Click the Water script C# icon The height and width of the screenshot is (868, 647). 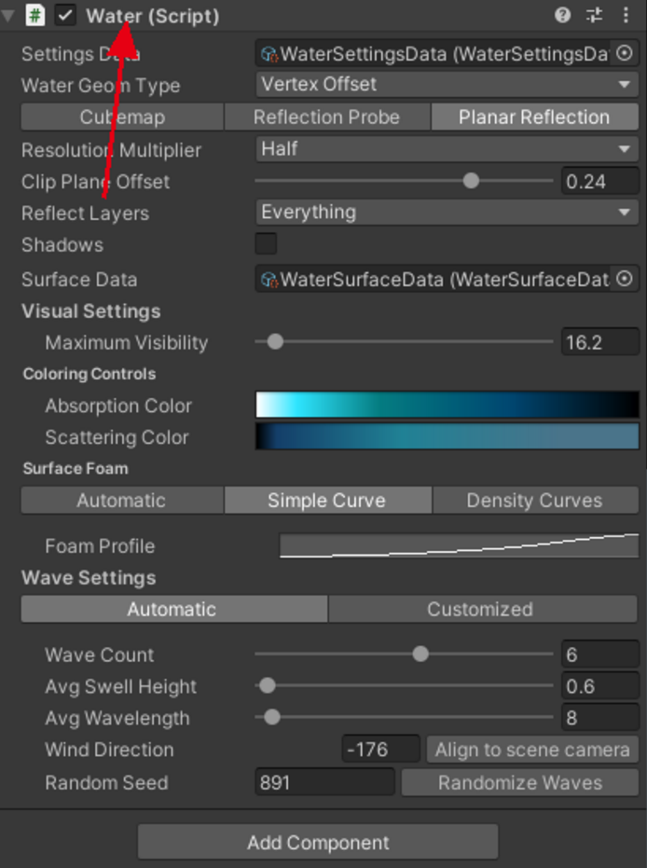(35, 16)
